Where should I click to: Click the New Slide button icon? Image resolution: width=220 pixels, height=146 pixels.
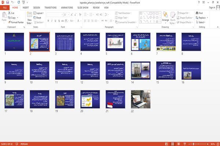[29, 15]
